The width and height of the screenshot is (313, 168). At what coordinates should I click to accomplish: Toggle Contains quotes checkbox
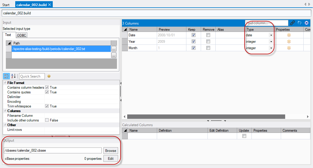coord(47,92)
